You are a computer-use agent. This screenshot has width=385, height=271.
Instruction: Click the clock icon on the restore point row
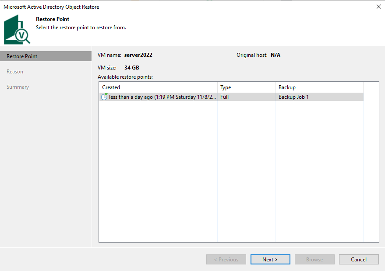click(x=104, y=97)
